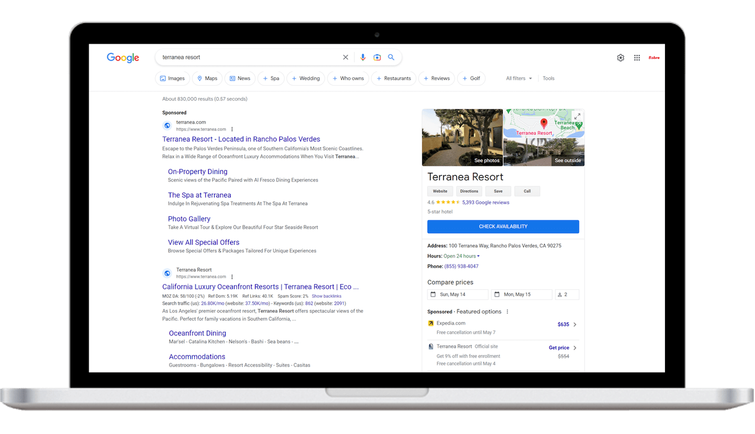Open the Tools options

[549, 78]
